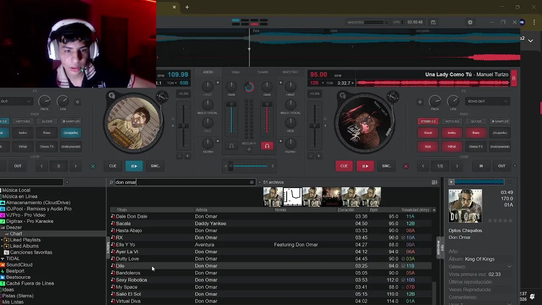The image size is (542, 305).
Task: Click left deck SINC. button
Action: click(155, 166)
